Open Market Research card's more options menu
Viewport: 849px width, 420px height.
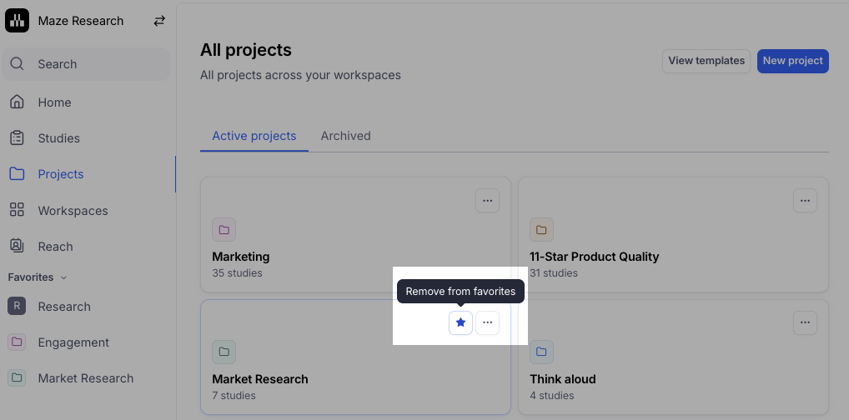[487, 323]
